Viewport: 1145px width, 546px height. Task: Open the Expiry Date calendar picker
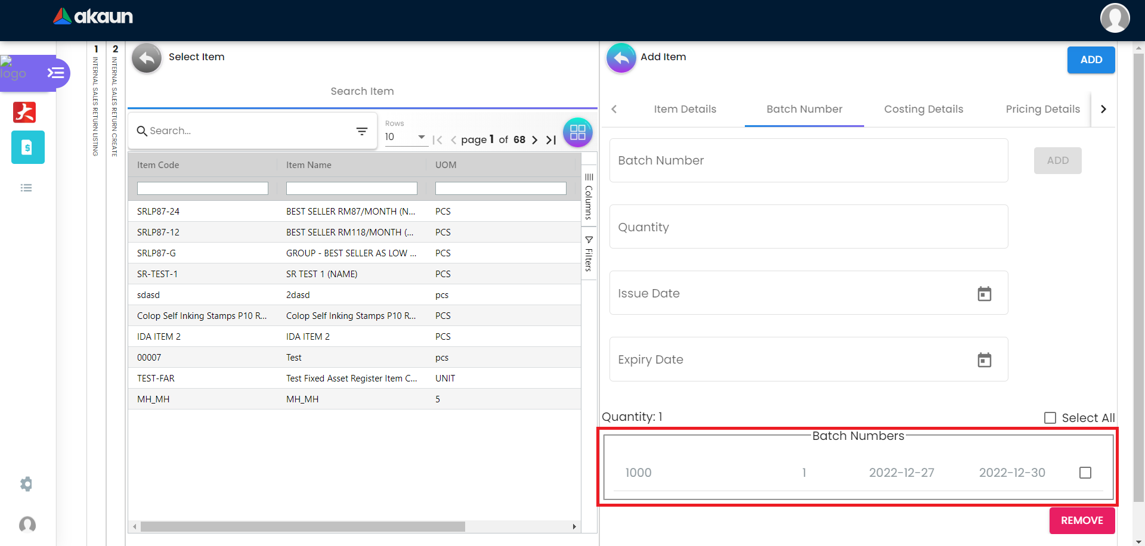point(984,360)
